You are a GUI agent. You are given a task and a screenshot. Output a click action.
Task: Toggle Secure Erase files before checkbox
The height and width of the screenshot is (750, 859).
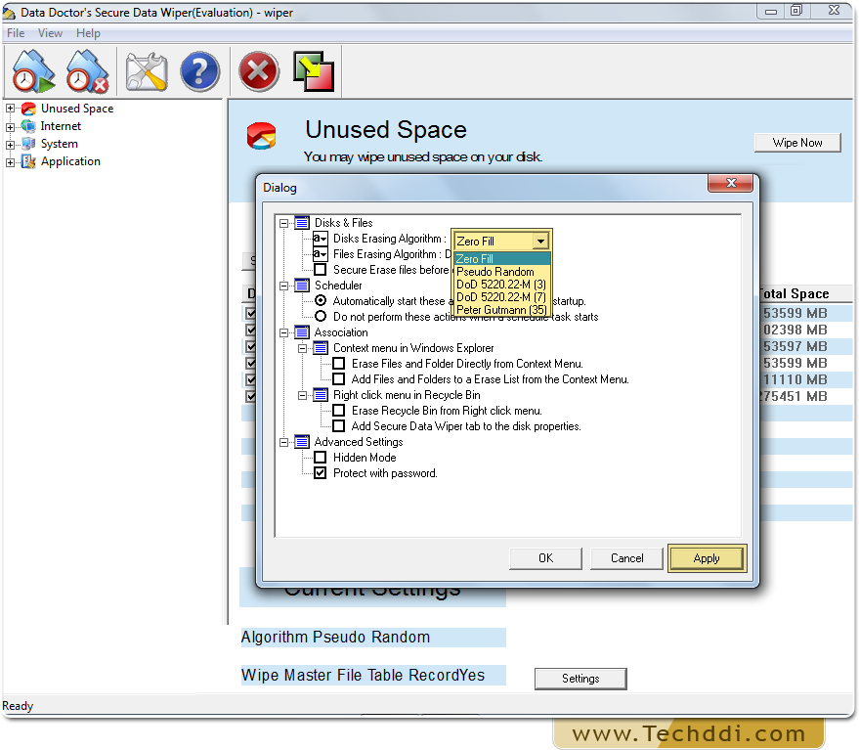click(x=321, y=270)
